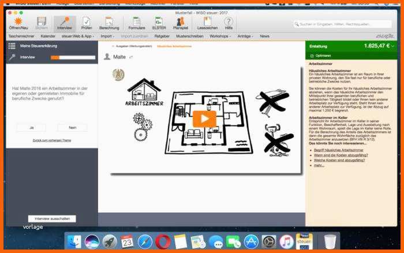Click the Lesezeichen bookmark icon
Image resolution: width=404 pixels, height=253 pixels.
pos(207,23)
